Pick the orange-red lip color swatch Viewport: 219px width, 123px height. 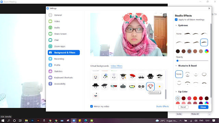click(195, 98)
